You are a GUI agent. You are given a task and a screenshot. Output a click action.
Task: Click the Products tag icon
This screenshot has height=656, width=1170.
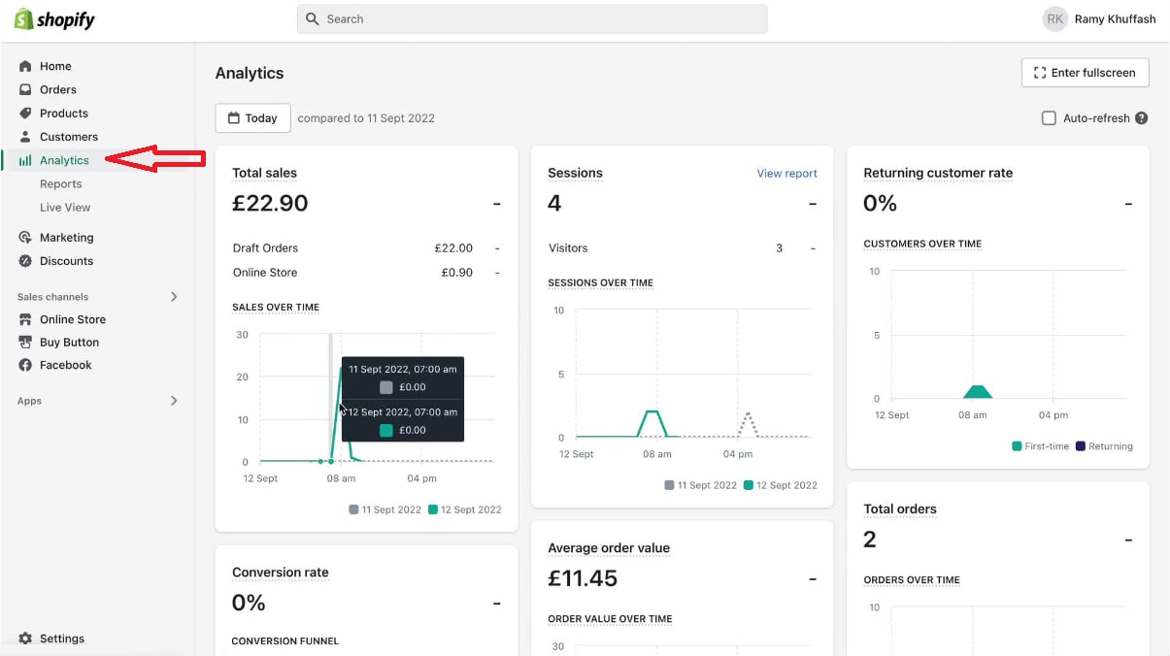(25, 114)
